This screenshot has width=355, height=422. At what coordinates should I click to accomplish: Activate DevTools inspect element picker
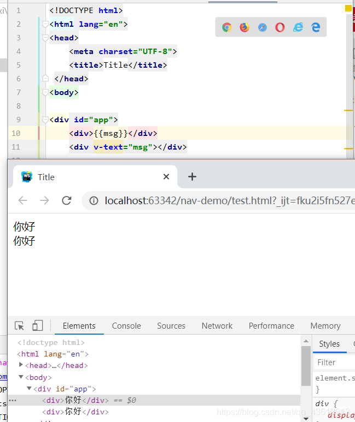pyautogui.click(x=20, y=326)
